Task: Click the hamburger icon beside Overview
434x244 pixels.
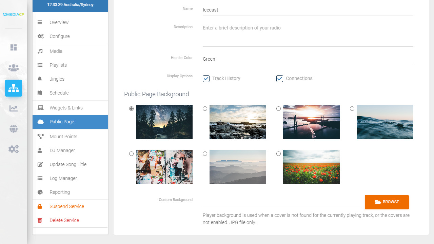Action: pos(40,22)
